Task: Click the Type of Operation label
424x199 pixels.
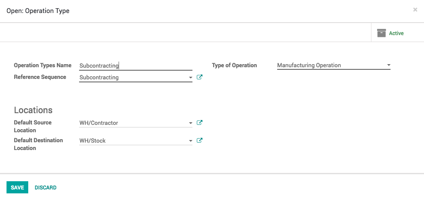Action: 235,65
